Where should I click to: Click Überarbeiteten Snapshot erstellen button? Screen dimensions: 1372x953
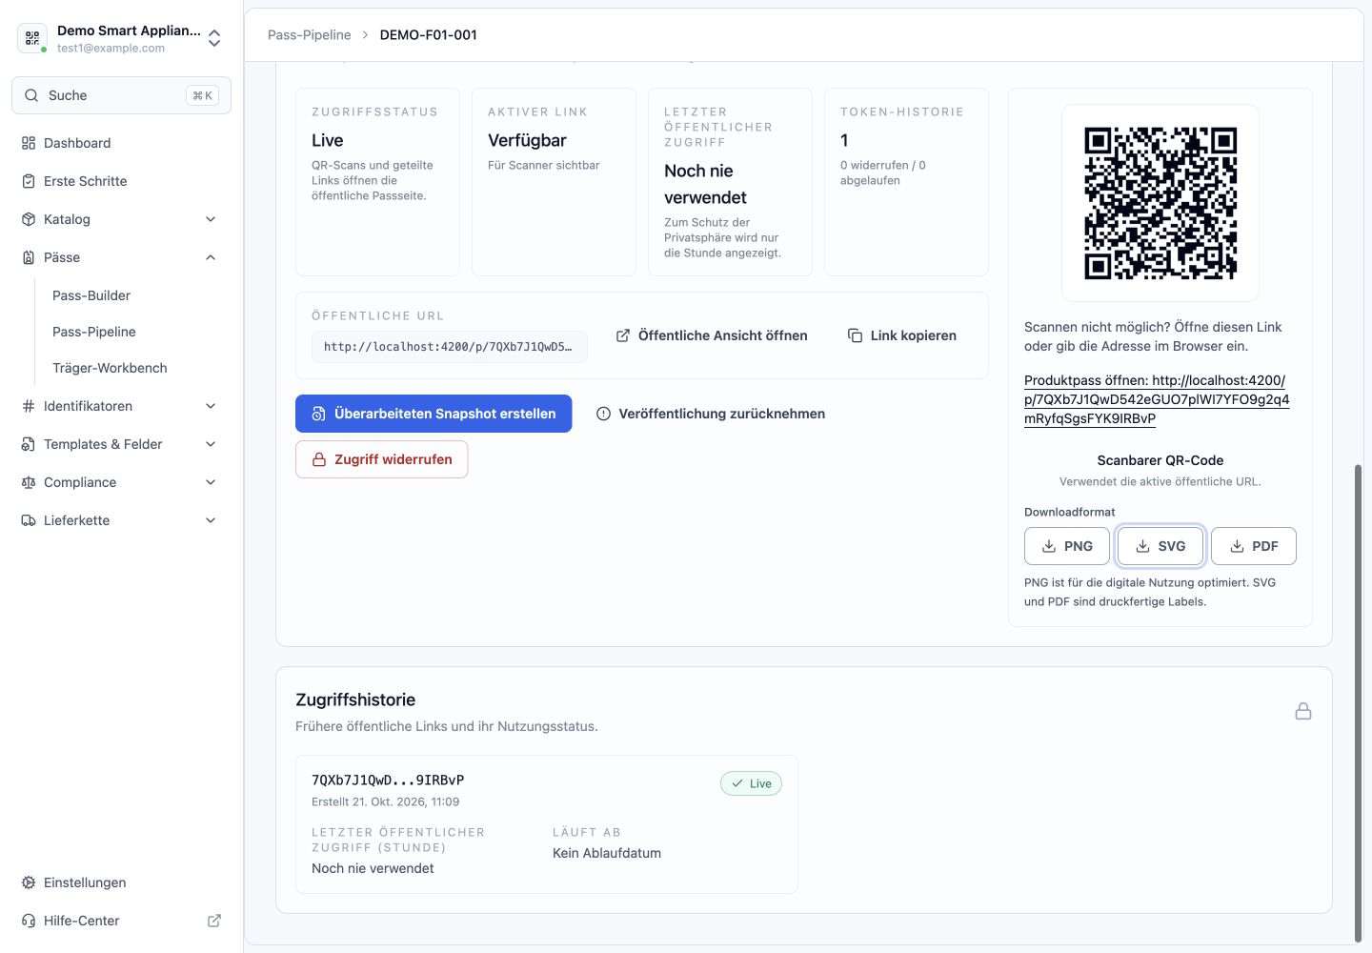(434, 414)
